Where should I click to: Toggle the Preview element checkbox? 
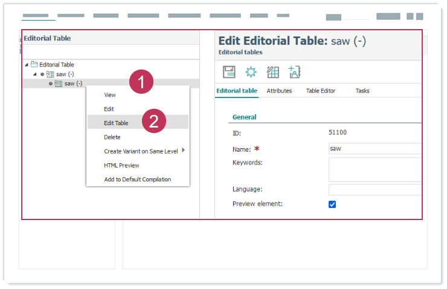coord(332,204)
